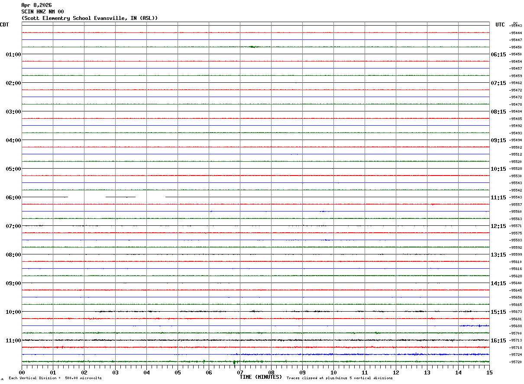Click the date header 'Apr 8,2026'
Image resolution: width=524 pixels, height=384 pixels.
click(x=36, y=5)
